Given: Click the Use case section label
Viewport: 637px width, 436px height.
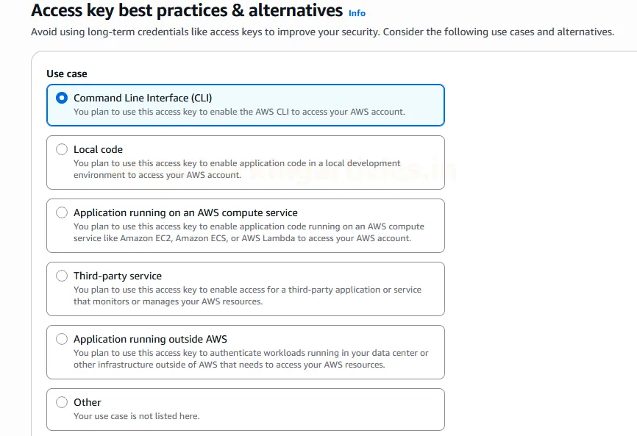Looking at the screenshot, I should pos(65,74).
